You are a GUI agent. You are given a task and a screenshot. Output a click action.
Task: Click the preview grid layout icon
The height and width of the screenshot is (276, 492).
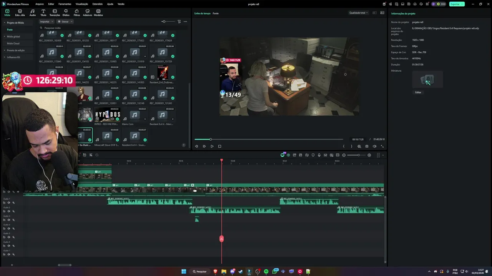(x=374, y=13)
